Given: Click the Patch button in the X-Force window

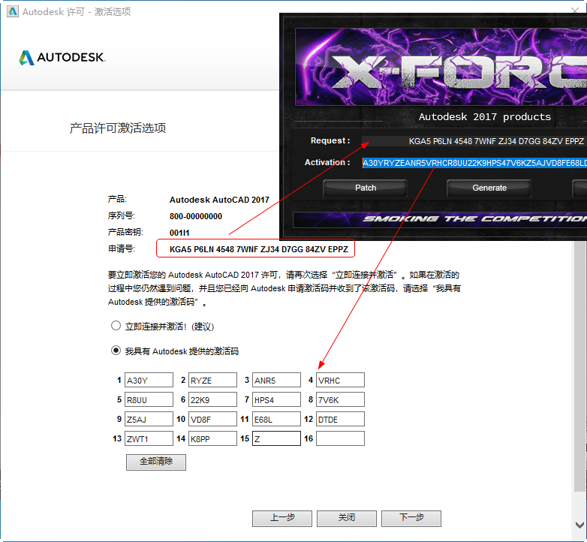Looking at the screenshot, I should click(x=365, y=188).
